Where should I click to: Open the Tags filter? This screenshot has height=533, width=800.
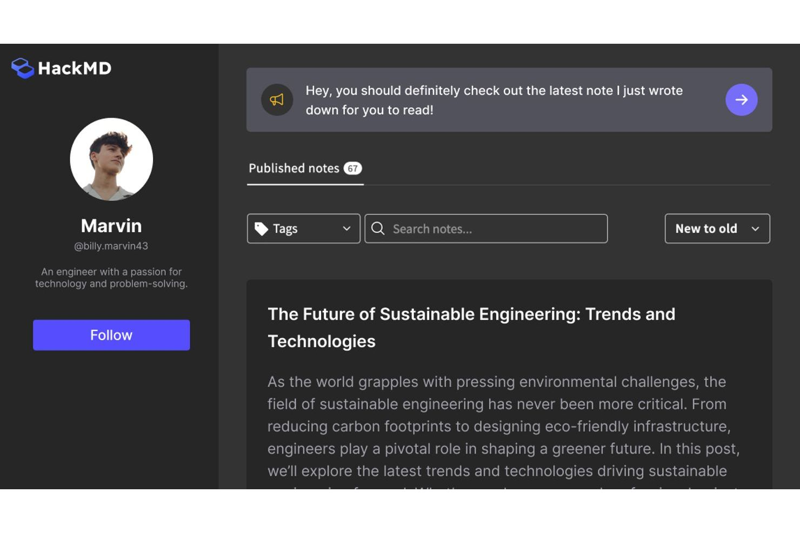tap(303, 228)
